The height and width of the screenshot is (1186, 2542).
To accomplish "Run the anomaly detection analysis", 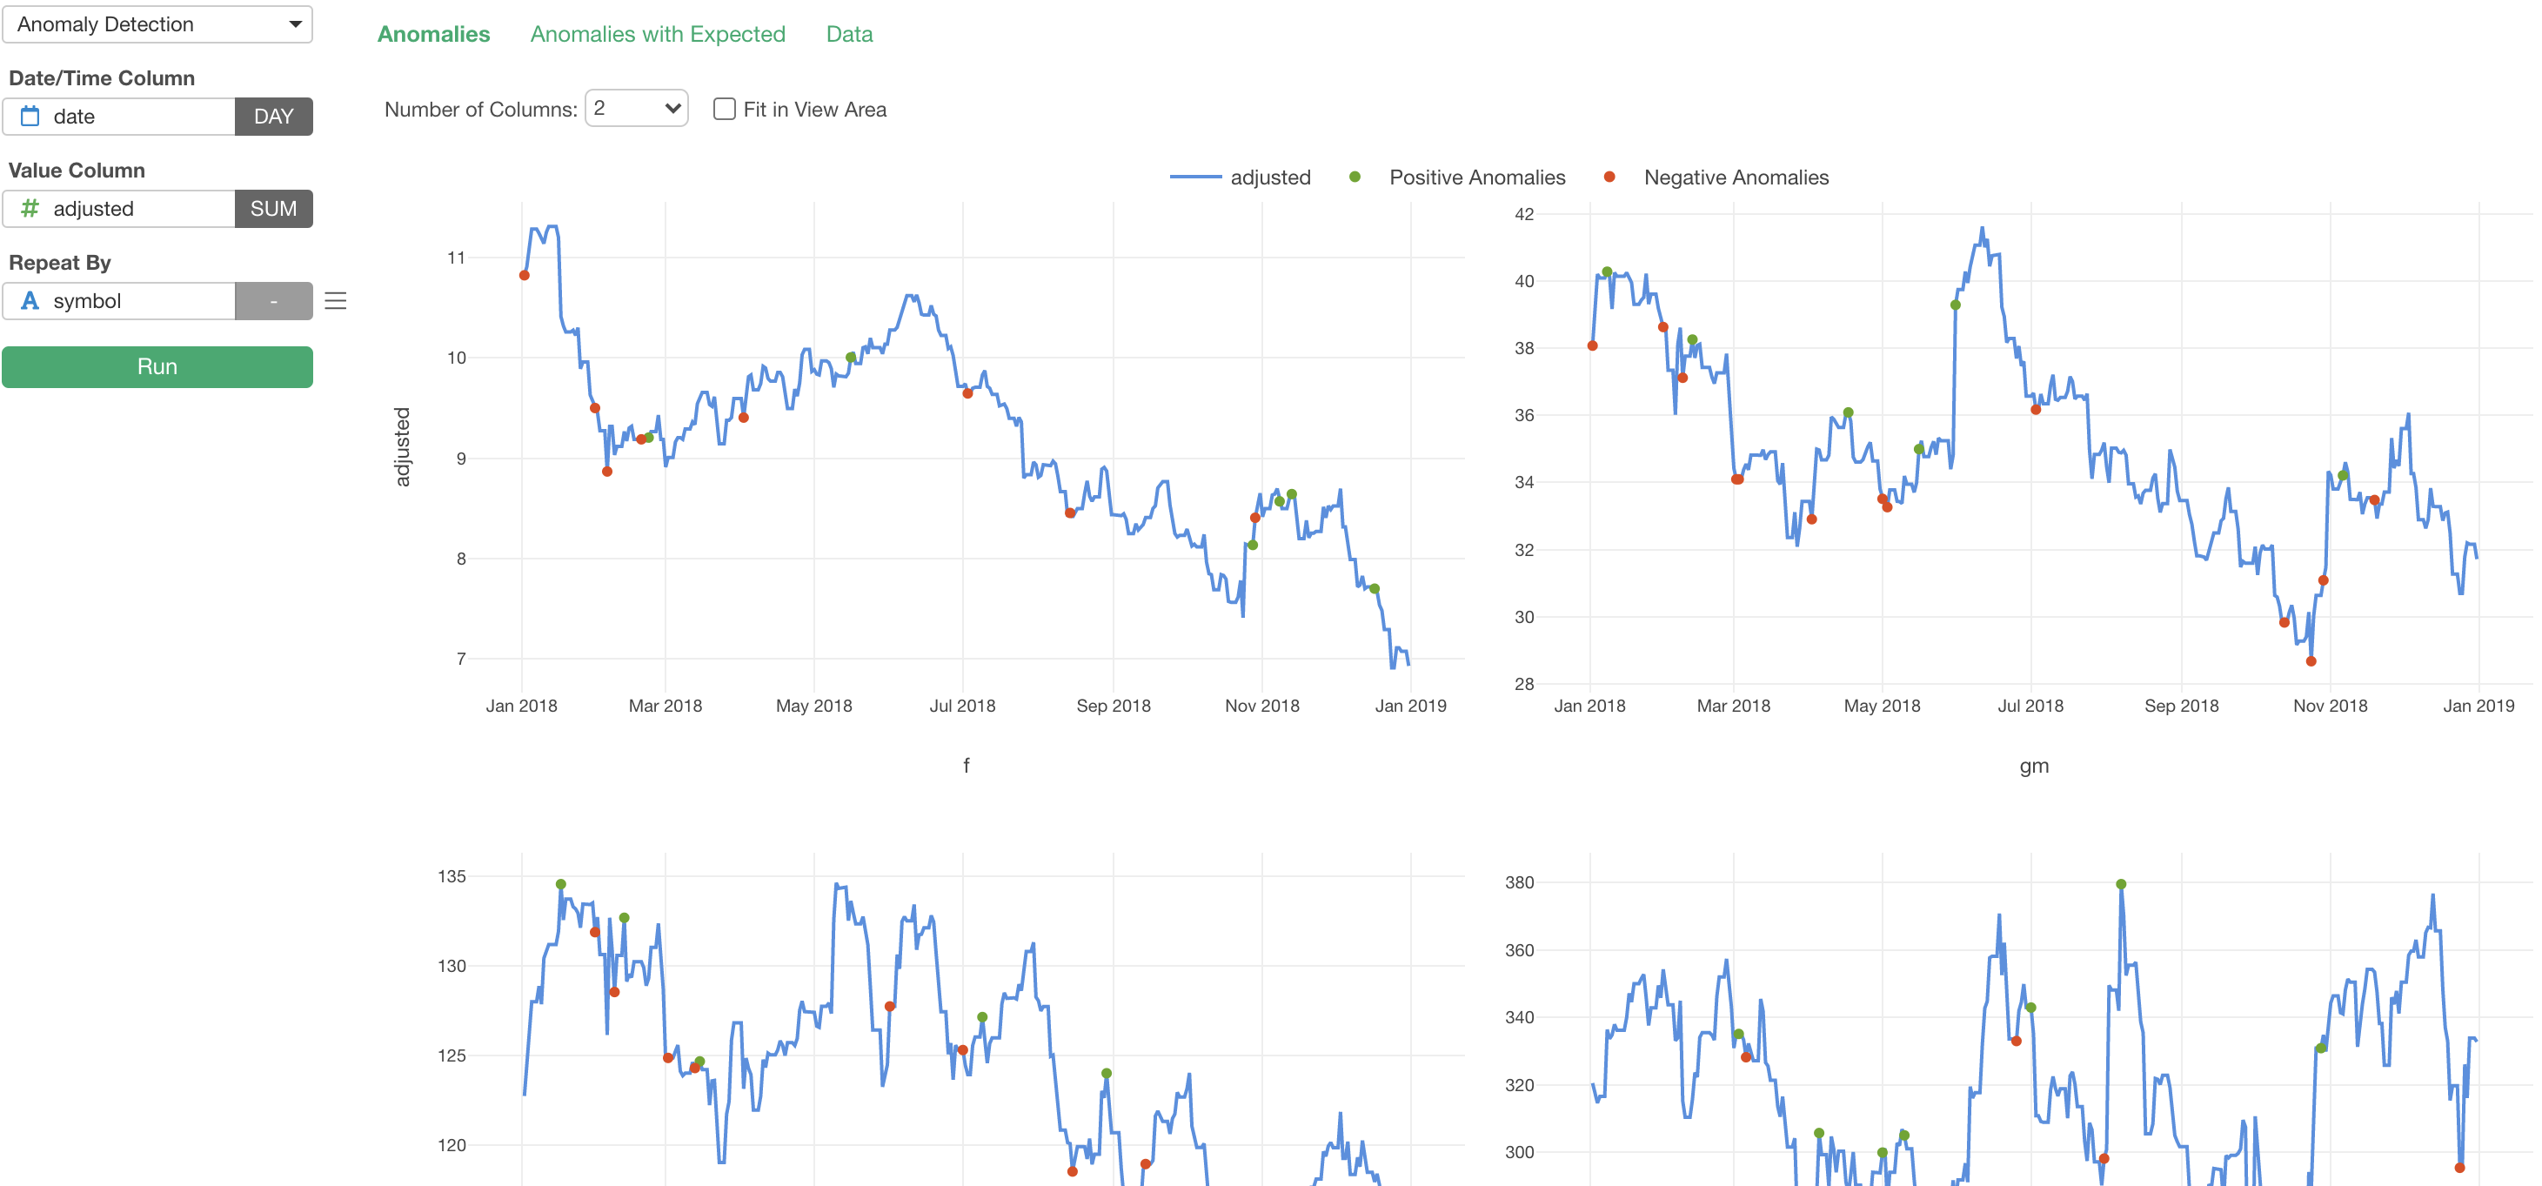I will (x=157, y=367).
